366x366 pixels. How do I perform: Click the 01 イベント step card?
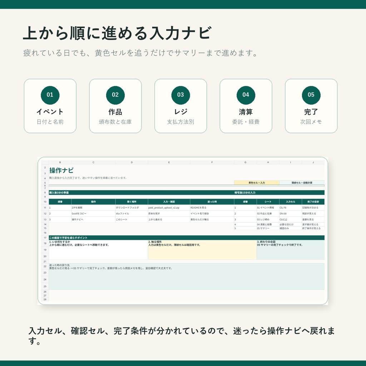(50, 106)
